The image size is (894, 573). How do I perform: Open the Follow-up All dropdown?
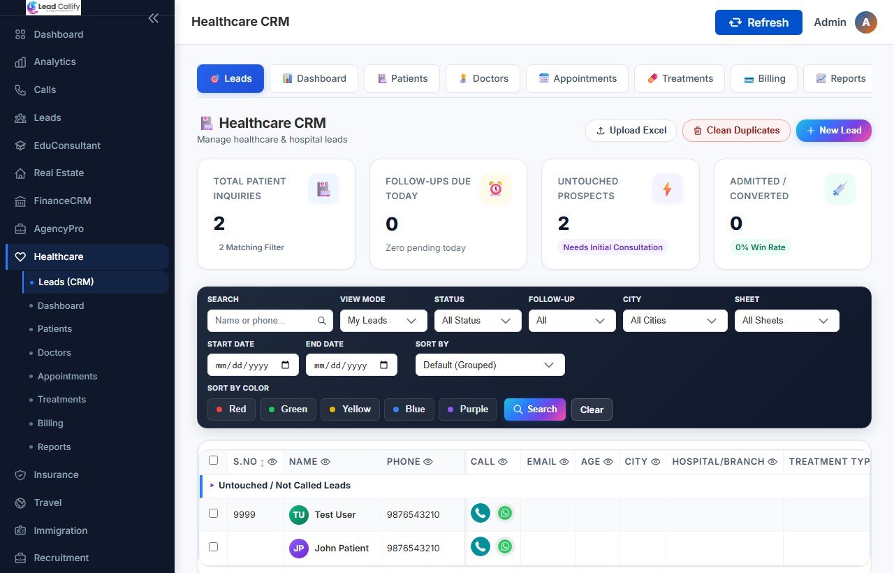pyautogui.click(x=572, y=321)
